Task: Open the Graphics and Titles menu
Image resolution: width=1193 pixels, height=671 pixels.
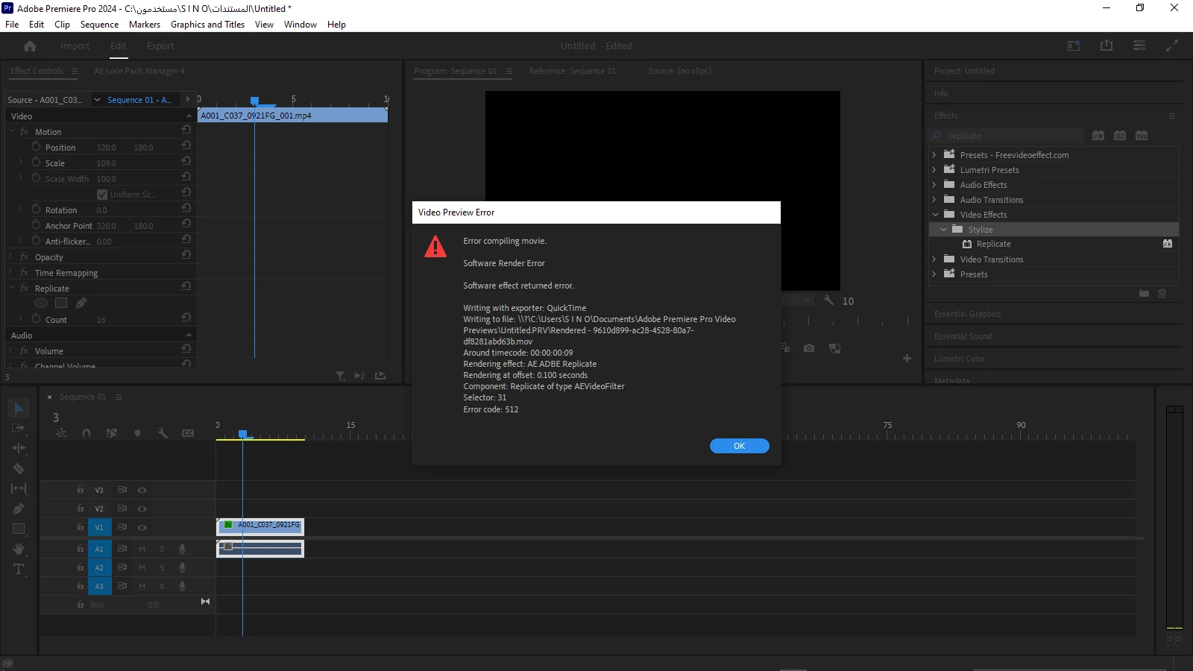Action: (207, 25)
